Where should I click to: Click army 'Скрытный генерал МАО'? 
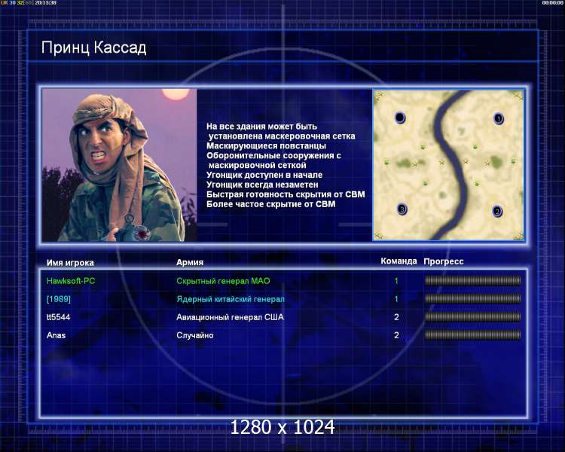pyautogui.click(x=223, y=281)
